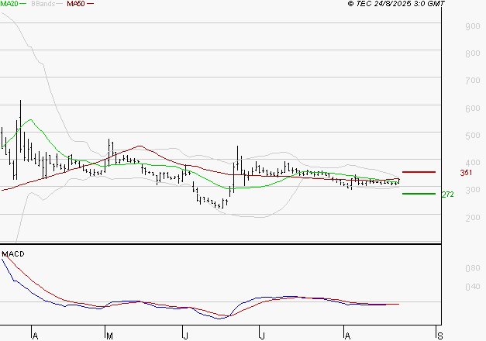The height and width of the screenshot is (341, 486).
Task: Select the red 351 price level label
Action: 467,173
